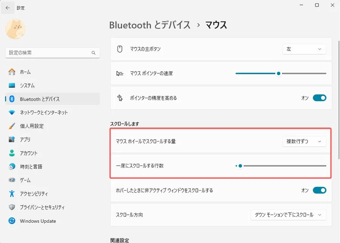Click the ホーム home icon
The height and width of the screenshot is (243, 340).
pos(12,72)
